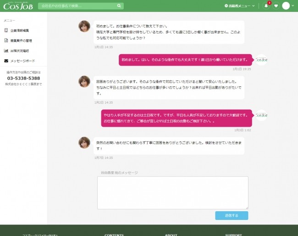Click the メッセージボード envelope icon

click(x=6, y=61)
